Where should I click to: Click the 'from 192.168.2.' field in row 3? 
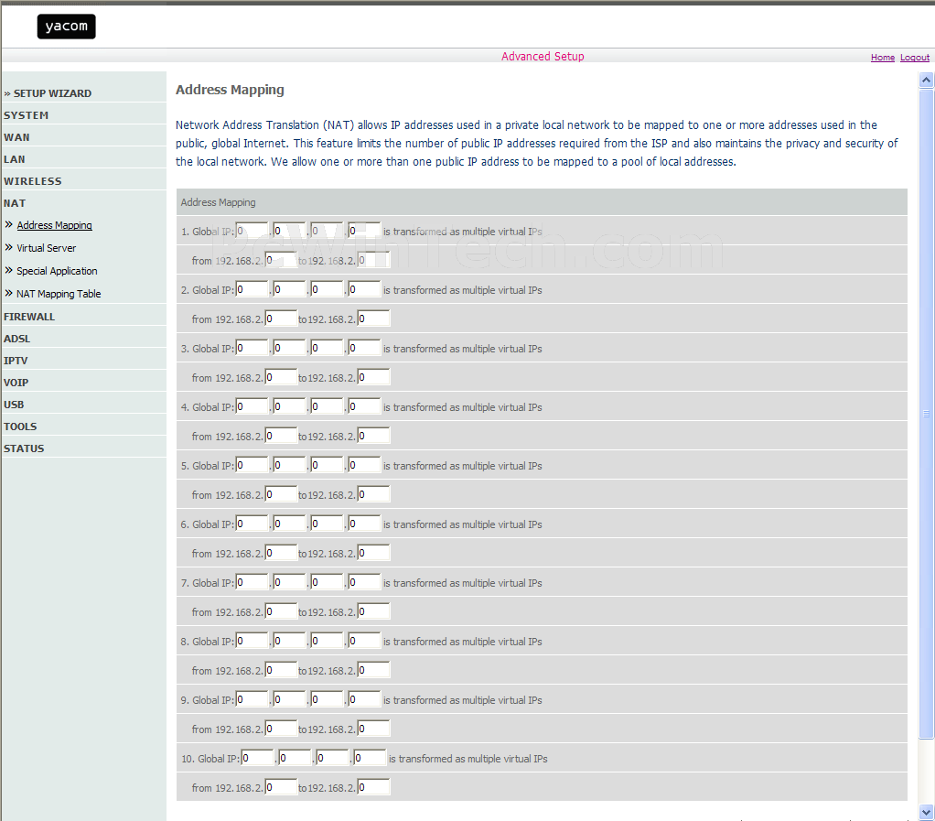pos(281,377)
